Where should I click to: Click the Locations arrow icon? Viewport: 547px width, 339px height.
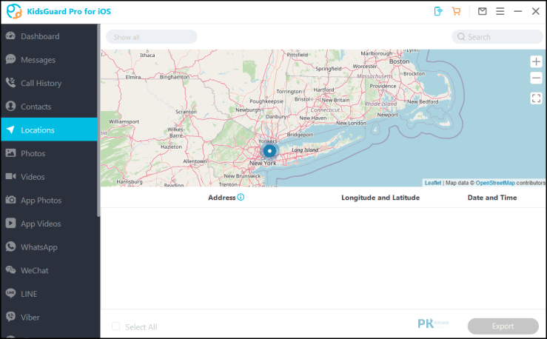(x=10, y=130)
